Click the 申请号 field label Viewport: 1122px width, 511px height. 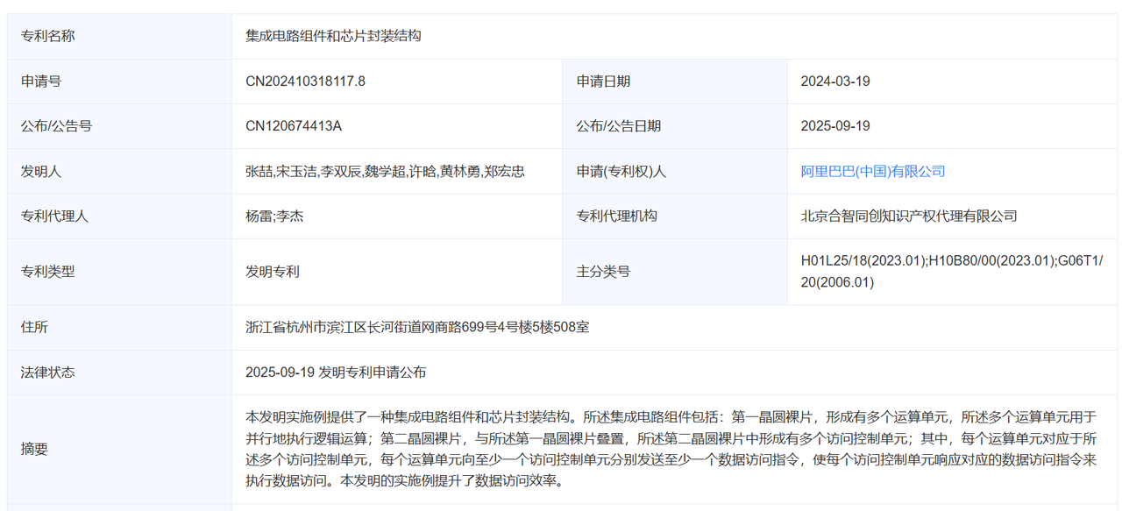coord(41,81)
